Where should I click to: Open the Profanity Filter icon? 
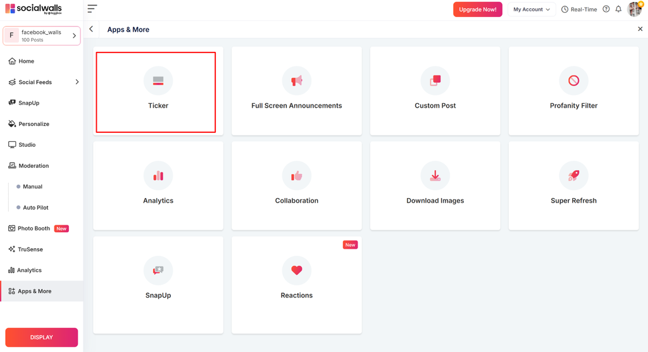coord(573,80)
